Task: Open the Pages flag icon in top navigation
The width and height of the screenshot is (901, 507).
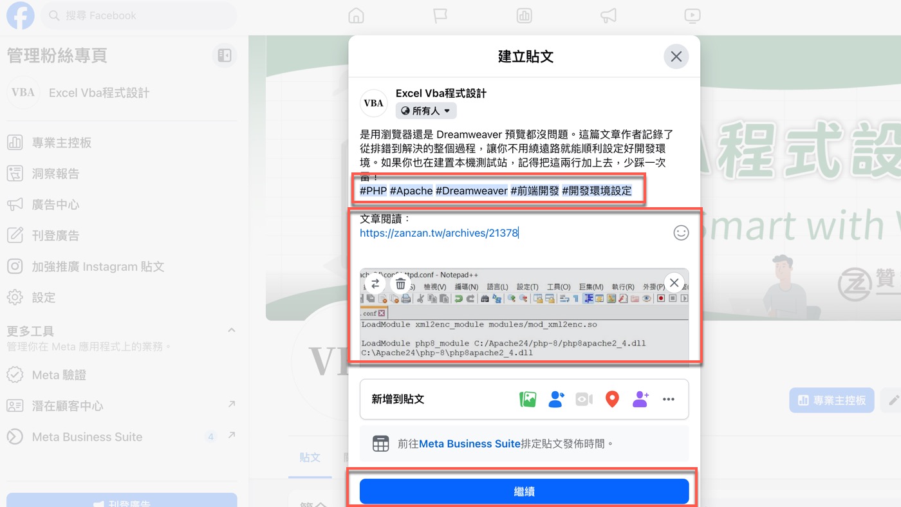Action: (x=440, y=16)
